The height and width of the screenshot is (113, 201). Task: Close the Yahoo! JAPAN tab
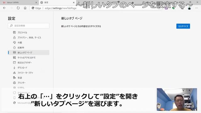click(36, 3)
